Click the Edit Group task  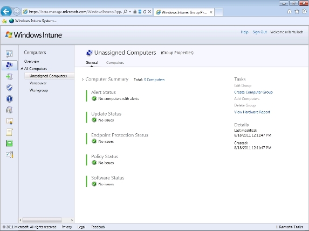[243, 85]
